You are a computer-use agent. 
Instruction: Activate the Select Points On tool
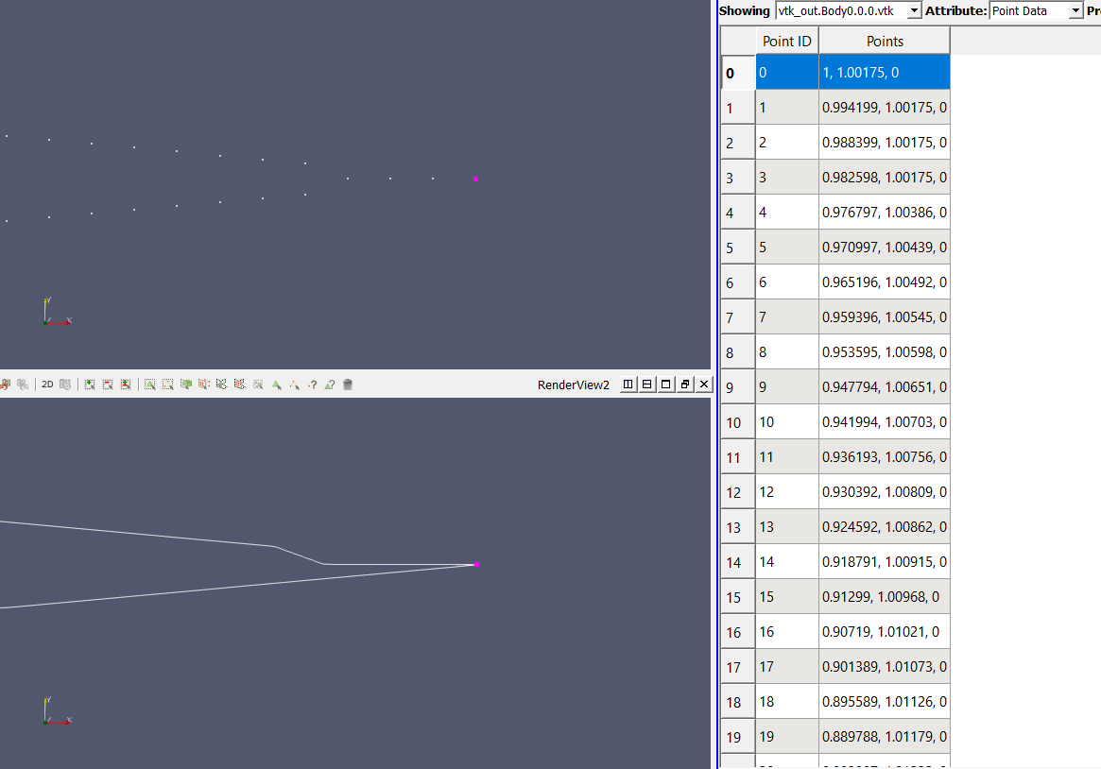click(x=167, y=384)
